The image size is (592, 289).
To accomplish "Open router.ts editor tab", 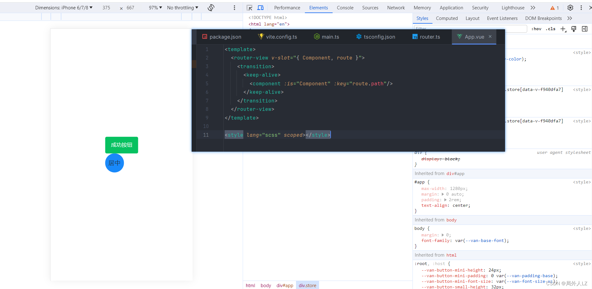I will pyautogui.click(x=426, y=37).
